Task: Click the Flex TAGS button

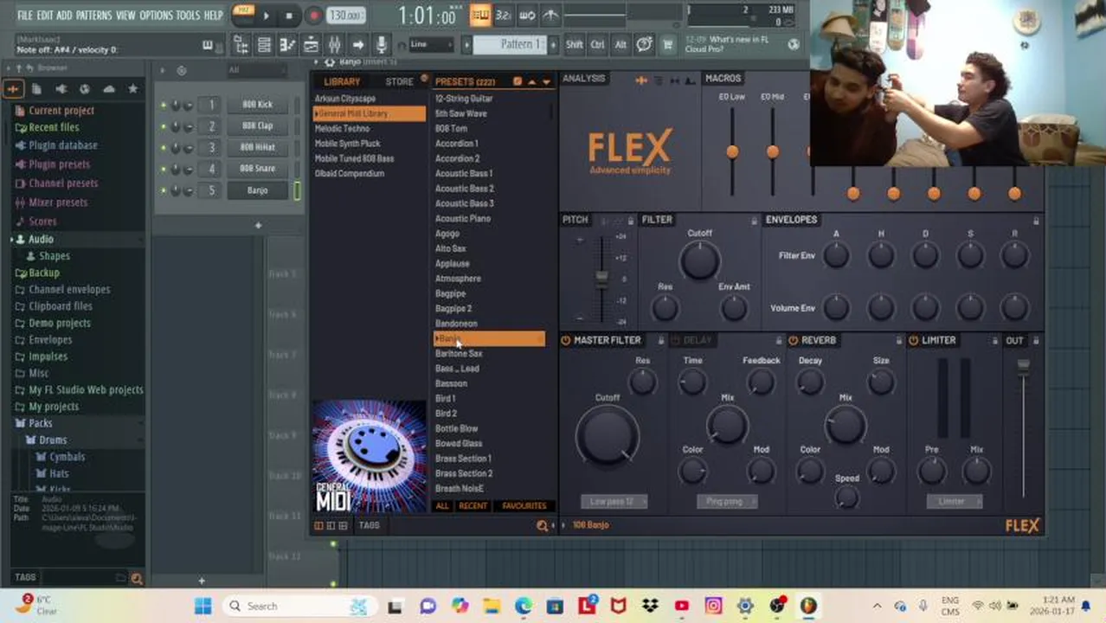Action: click(369, 525)
